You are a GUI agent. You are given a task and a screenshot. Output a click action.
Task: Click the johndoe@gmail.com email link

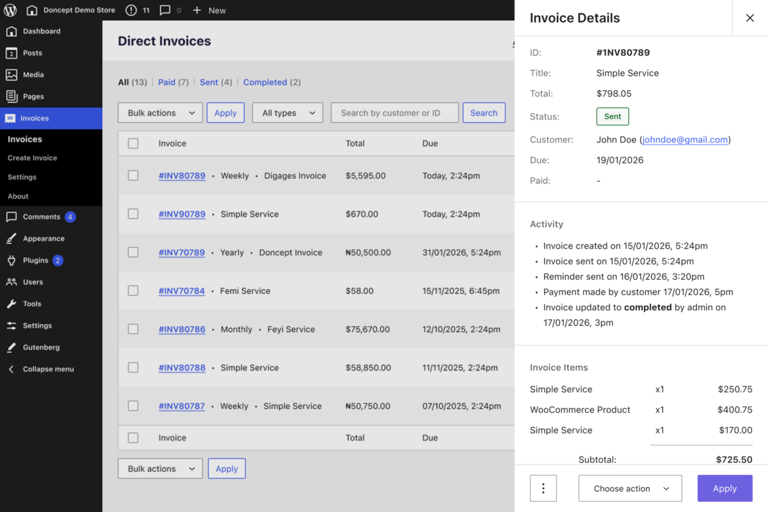click(x=685, y=140)
